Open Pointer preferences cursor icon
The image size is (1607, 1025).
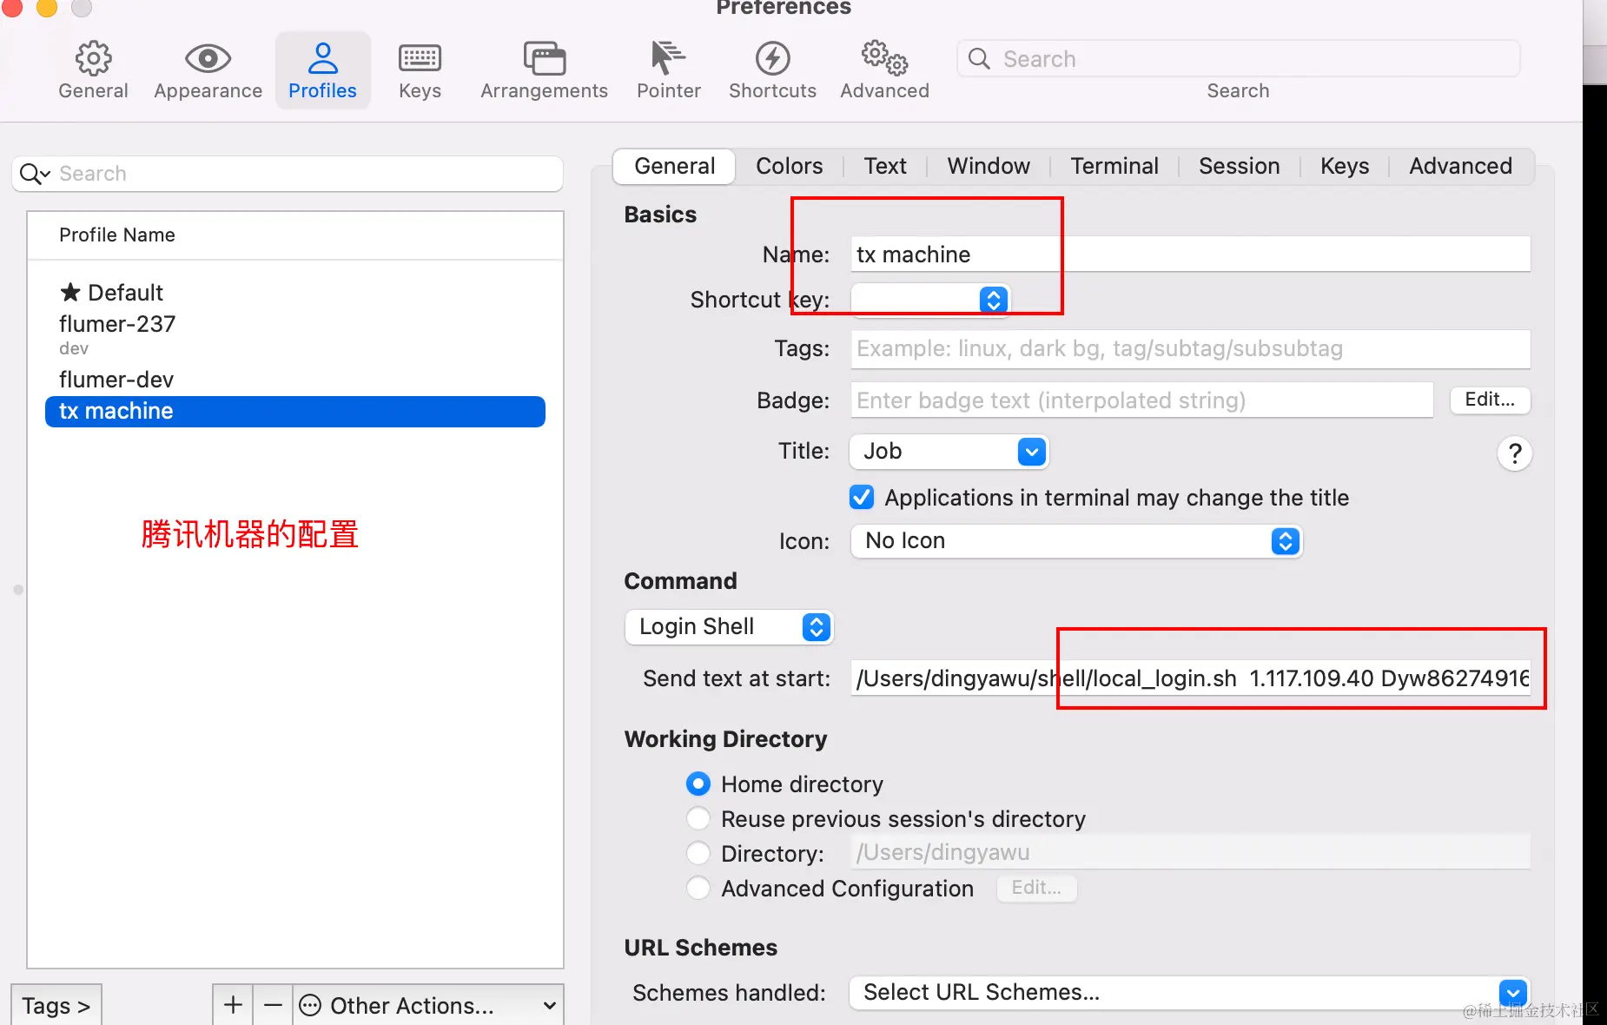point(668,58)
